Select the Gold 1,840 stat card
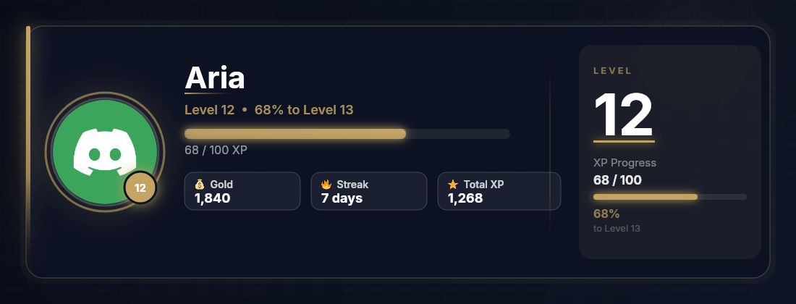The height and width of the screenshot is (304, 796). [242, 191]
